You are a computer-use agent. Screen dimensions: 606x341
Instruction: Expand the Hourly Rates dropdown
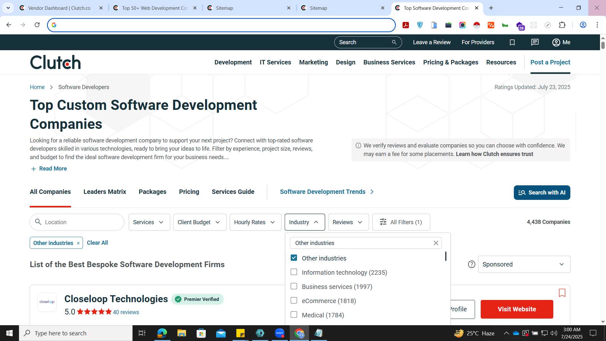(255, 222)
